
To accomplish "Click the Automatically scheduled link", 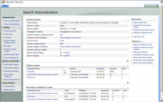I will click(70, 47).
